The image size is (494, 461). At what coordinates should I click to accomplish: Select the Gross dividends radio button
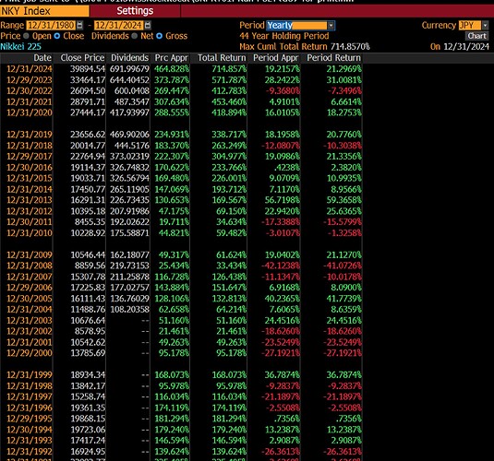160,36
